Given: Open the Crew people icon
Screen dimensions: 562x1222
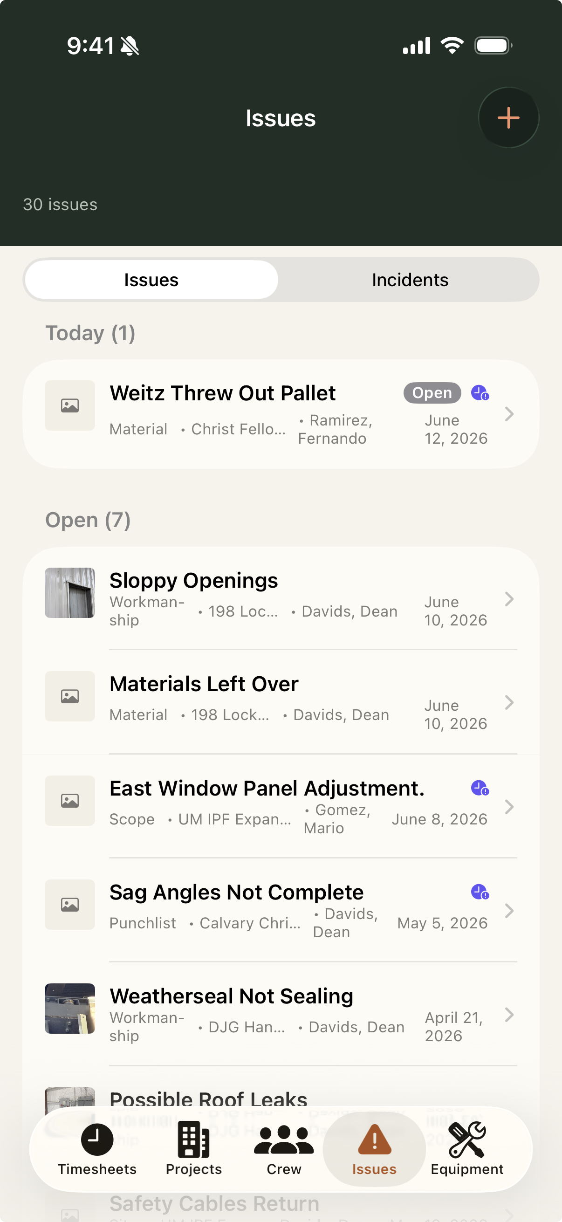Looking at the screenshot, I should (284, 1139).
